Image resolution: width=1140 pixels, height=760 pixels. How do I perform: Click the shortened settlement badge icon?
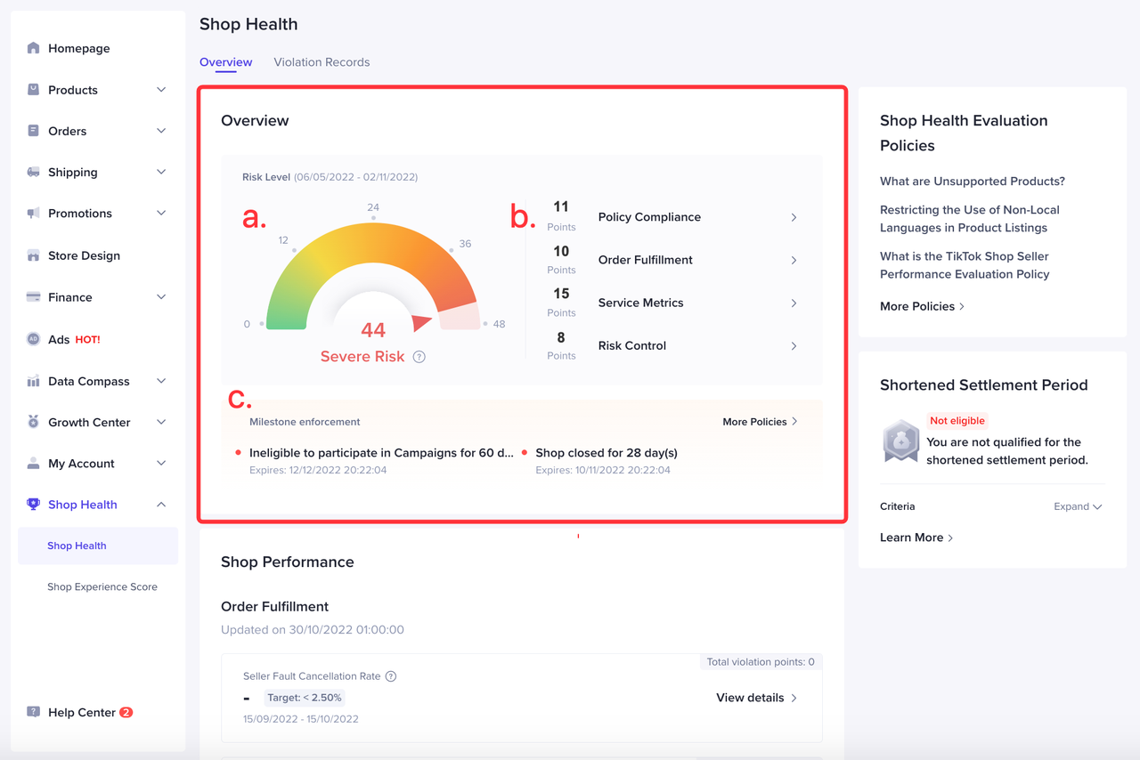tap(900, 441)
